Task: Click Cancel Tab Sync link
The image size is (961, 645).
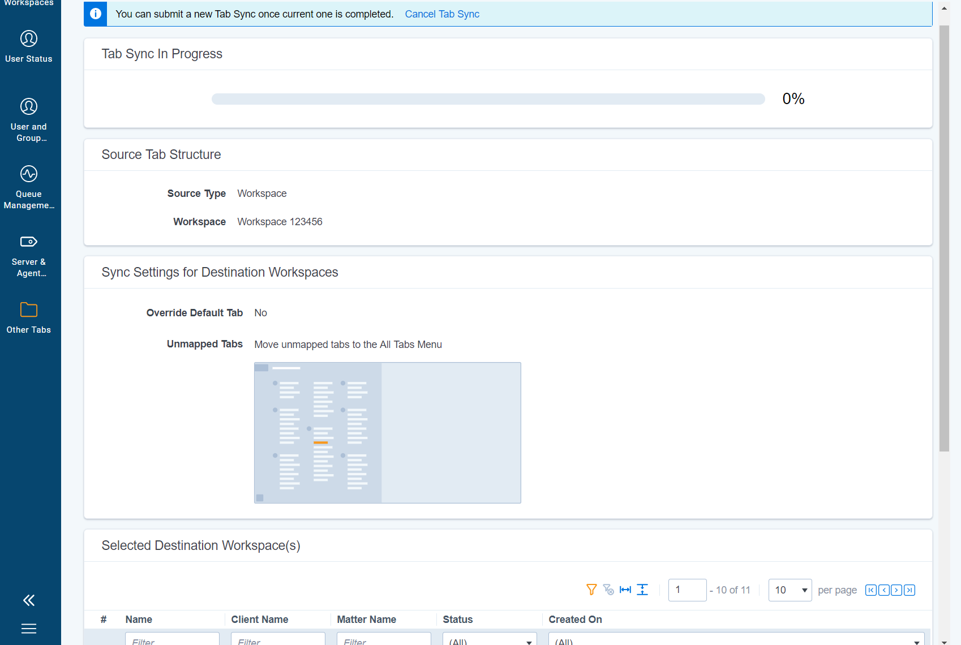Action: coord(442,14)
